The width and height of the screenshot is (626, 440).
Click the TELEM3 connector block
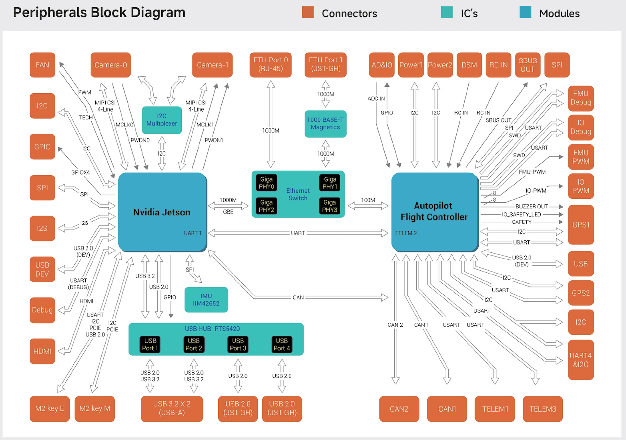click(543, 409)
